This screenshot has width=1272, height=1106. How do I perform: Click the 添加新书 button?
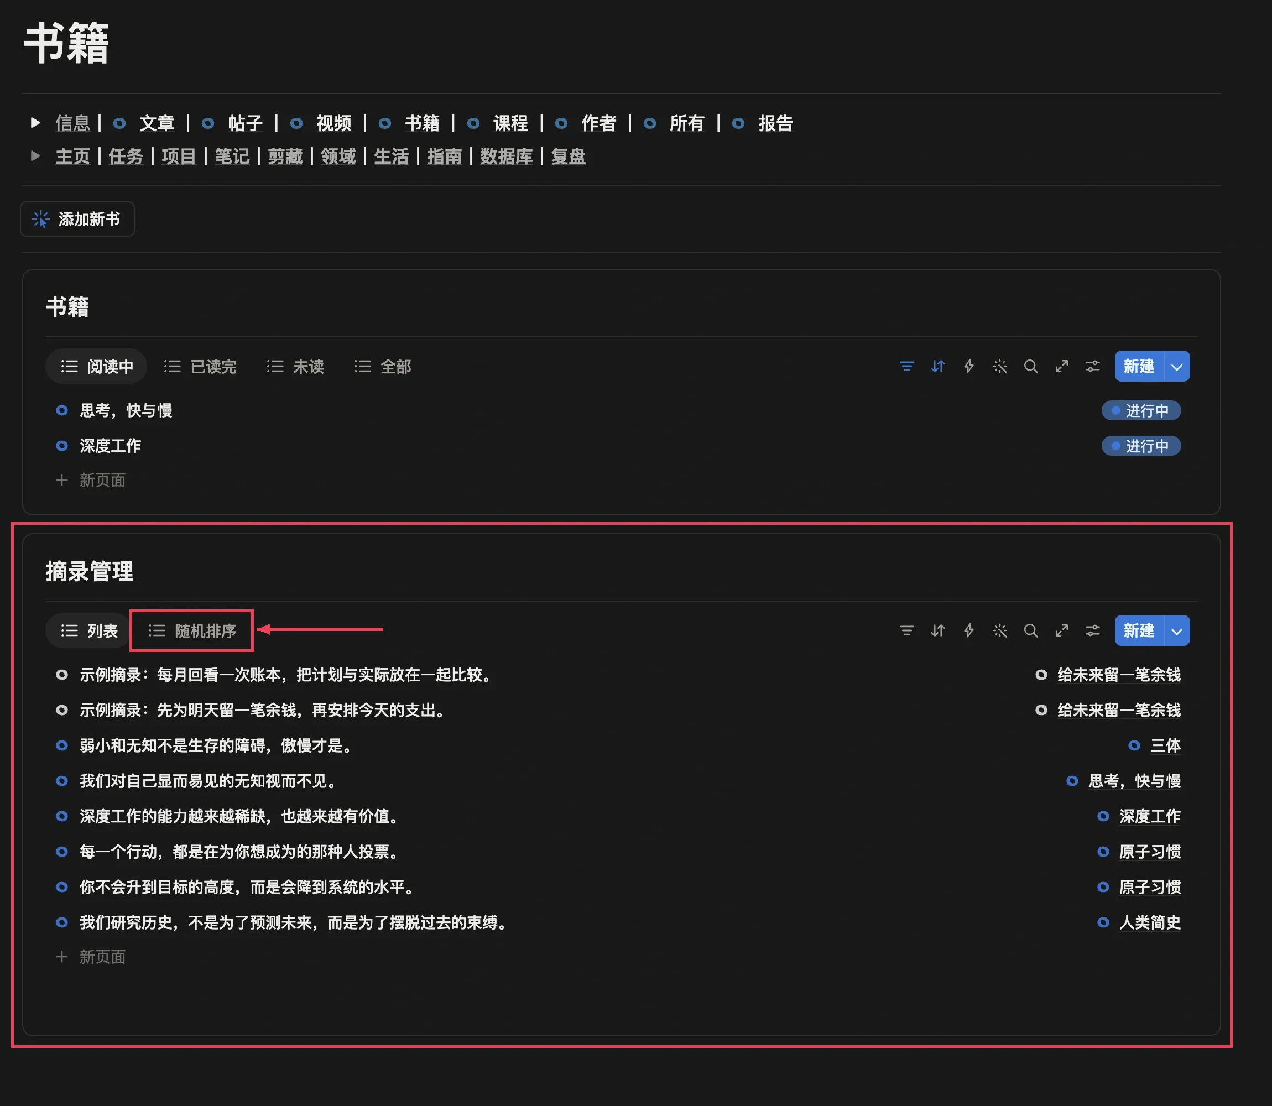point(77,219)
